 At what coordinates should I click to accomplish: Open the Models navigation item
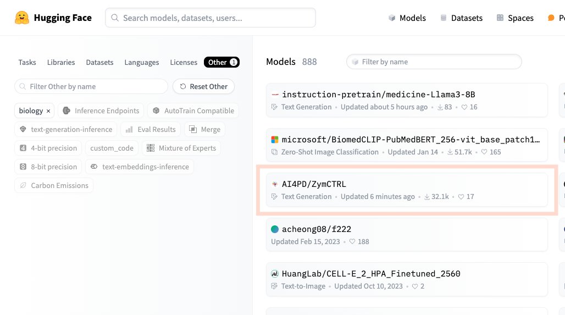407,18
